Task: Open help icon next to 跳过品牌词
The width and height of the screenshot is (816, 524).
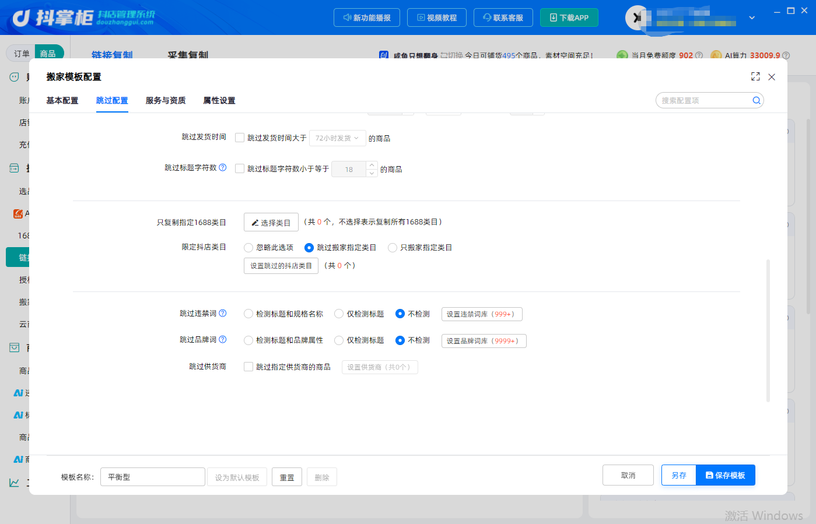Action: (223, 340)
